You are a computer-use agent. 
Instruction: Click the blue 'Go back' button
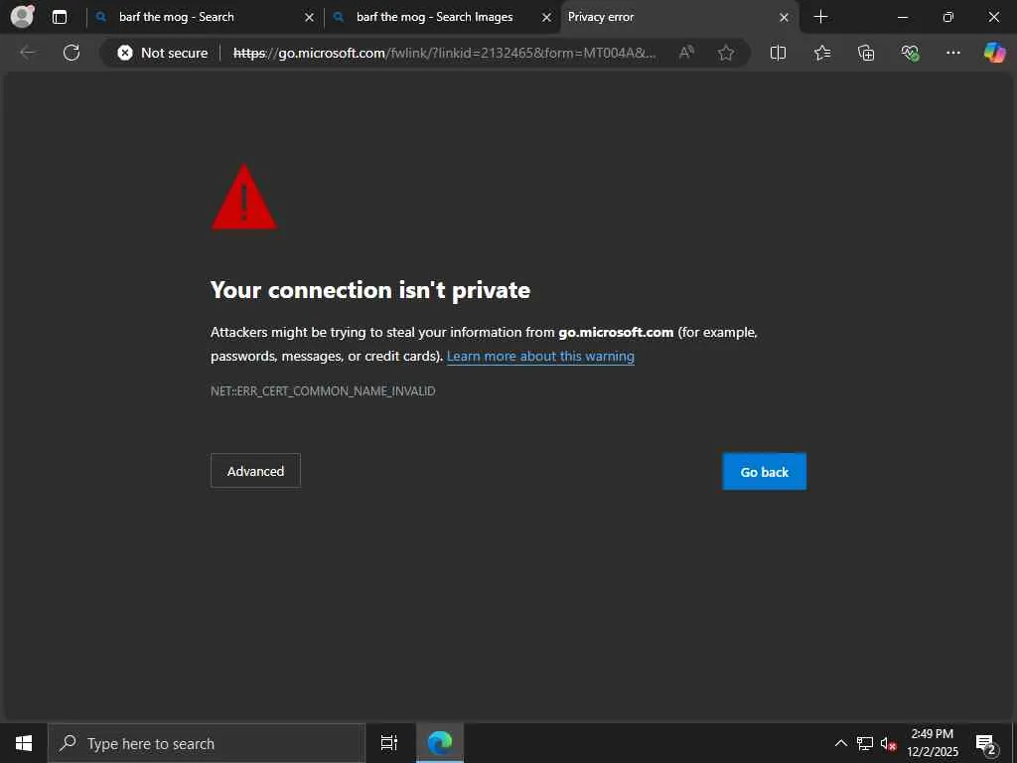click(765, 472)
